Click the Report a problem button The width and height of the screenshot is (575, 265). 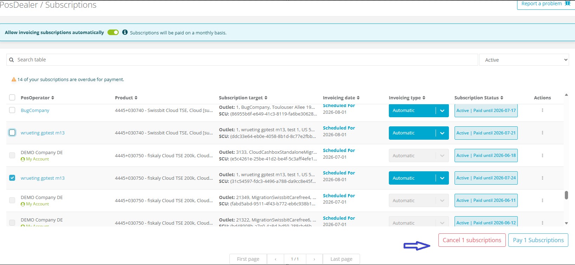pos(545,4)
